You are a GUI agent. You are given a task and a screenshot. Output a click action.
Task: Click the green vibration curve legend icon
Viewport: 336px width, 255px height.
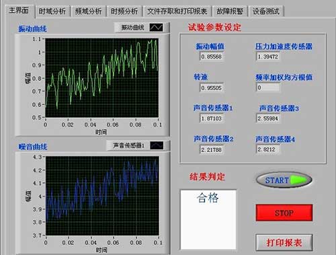point(157,28)
